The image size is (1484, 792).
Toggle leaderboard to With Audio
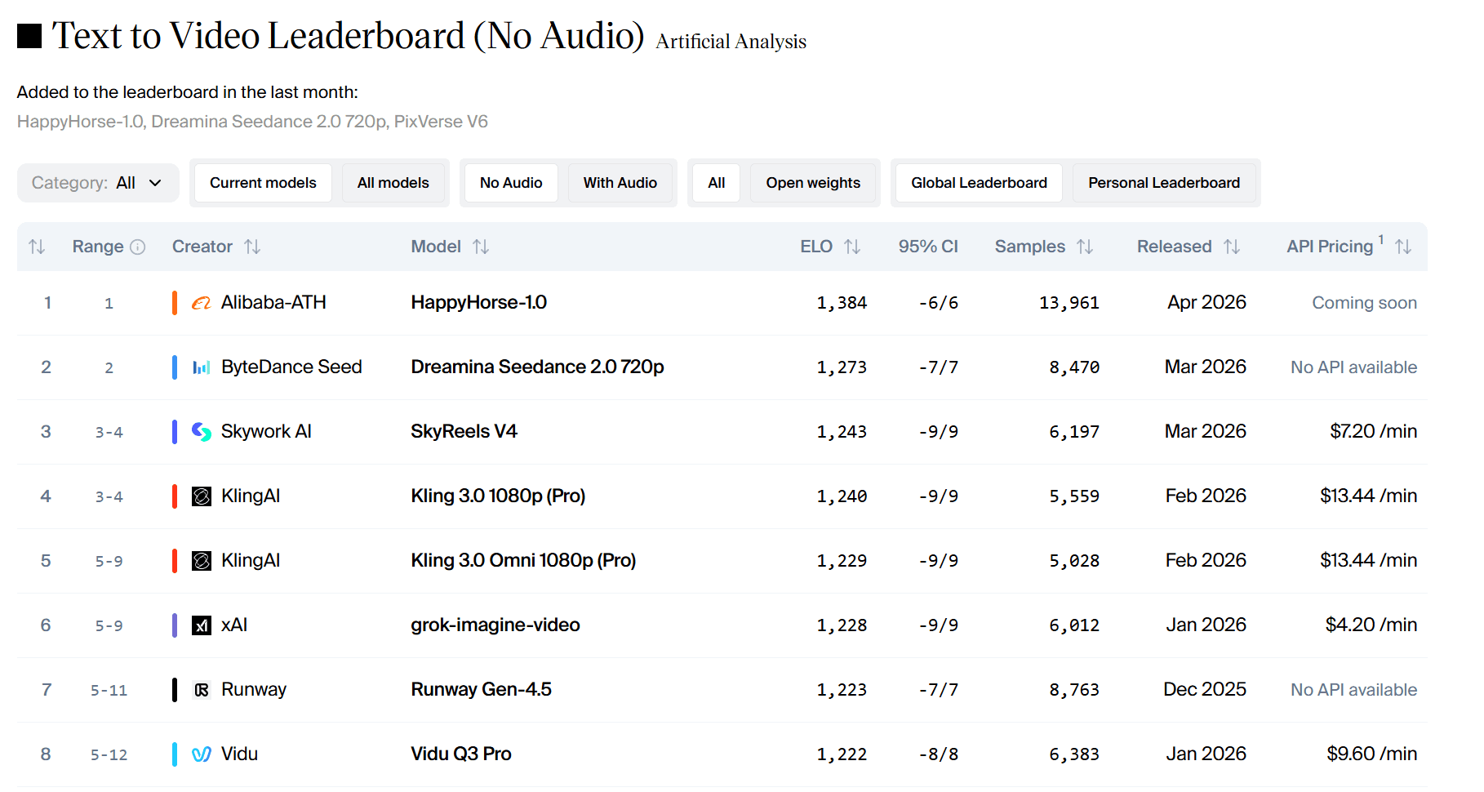pyautogui.click(x=620, y=183)
